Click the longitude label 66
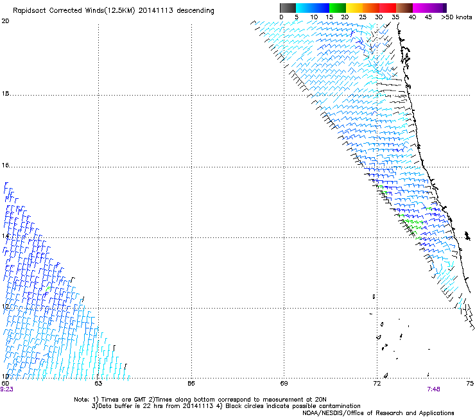Viewport: 475px width, 417px height. pyautogui.click(x=191, y=384)
